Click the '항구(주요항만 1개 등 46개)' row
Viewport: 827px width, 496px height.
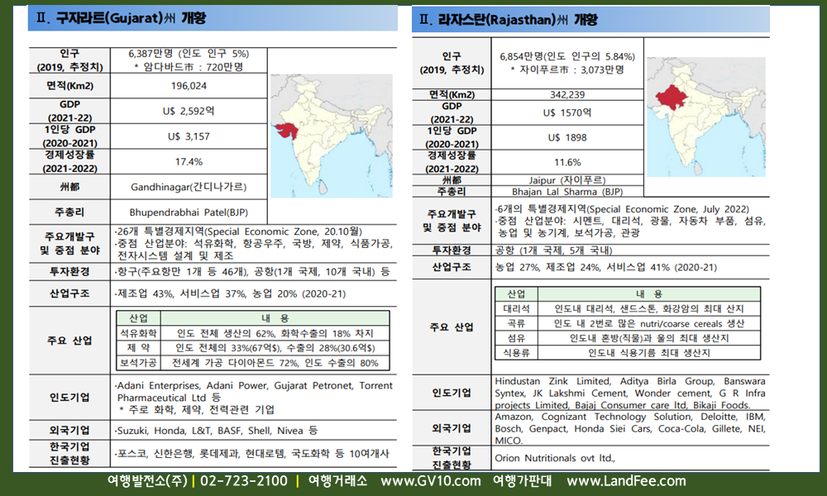click(x=252, y=271)
